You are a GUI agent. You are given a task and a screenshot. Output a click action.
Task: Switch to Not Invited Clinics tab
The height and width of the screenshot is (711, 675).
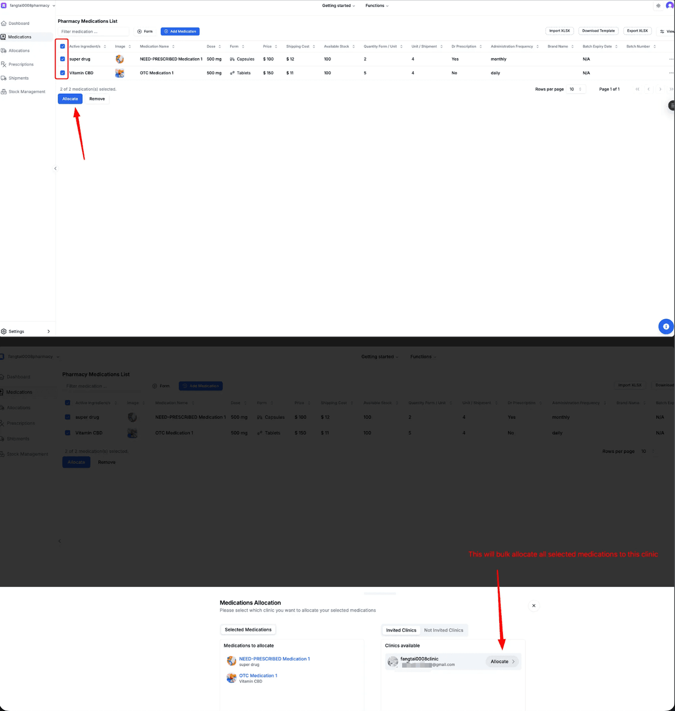pos(444,630)
